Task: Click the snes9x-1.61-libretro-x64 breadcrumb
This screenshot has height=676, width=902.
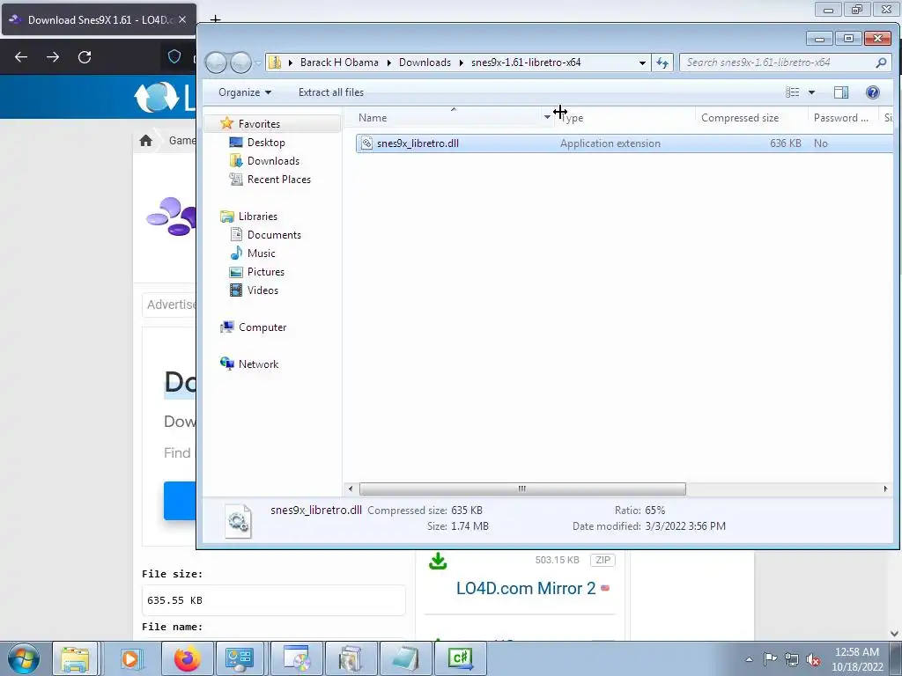Action: (x=526, y=62)
